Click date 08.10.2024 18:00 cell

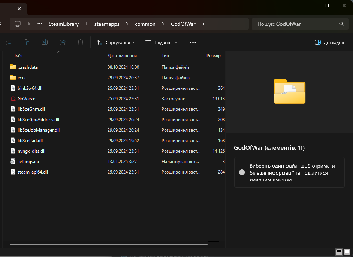(123, 67)
